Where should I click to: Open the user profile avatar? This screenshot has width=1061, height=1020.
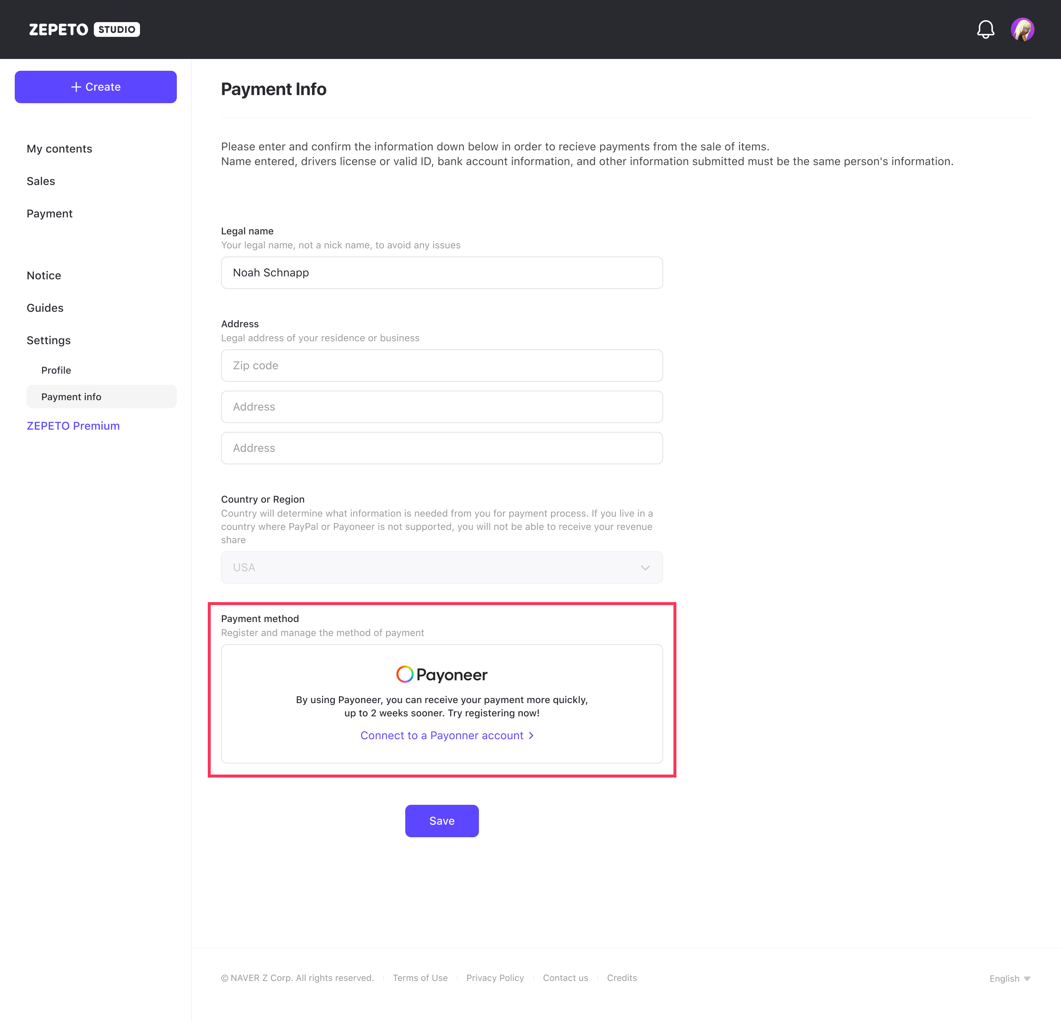point(1023,29)
